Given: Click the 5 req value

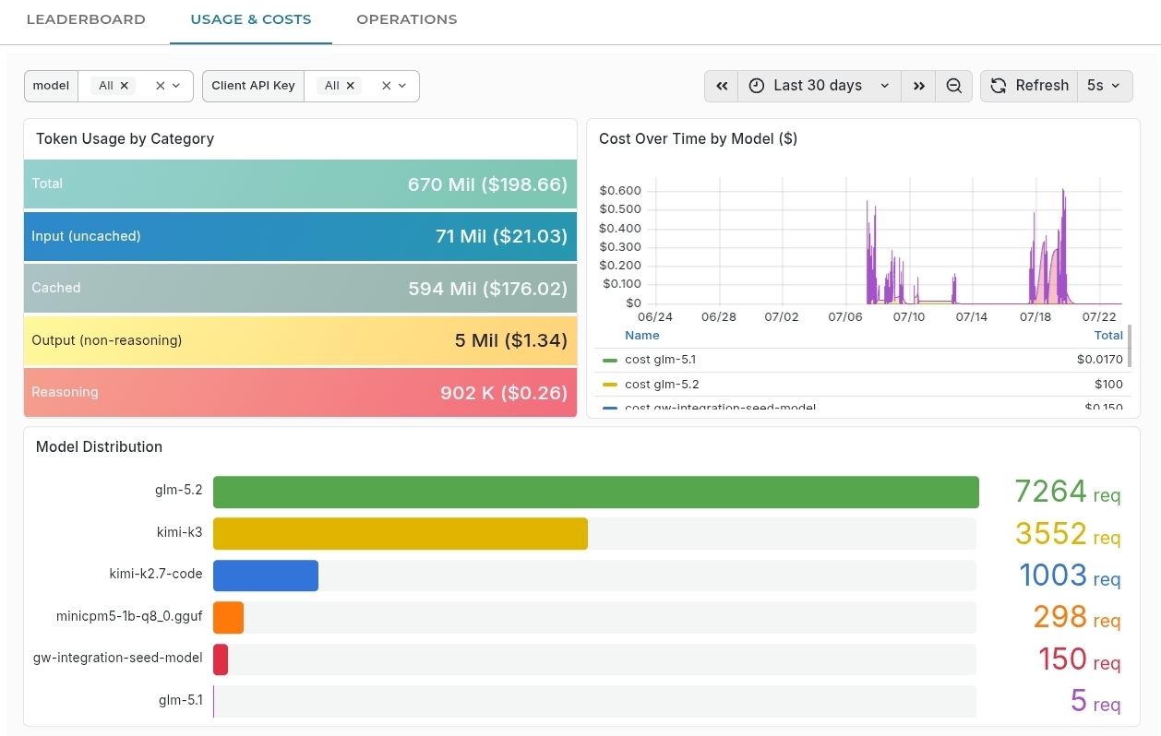Looking at the screenshot, I should coord(1095,701).
